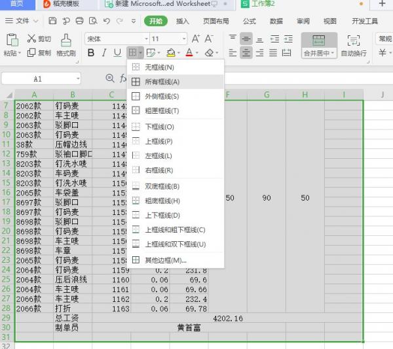Select 外侧框线(S) outside borders

coord(175,96)
